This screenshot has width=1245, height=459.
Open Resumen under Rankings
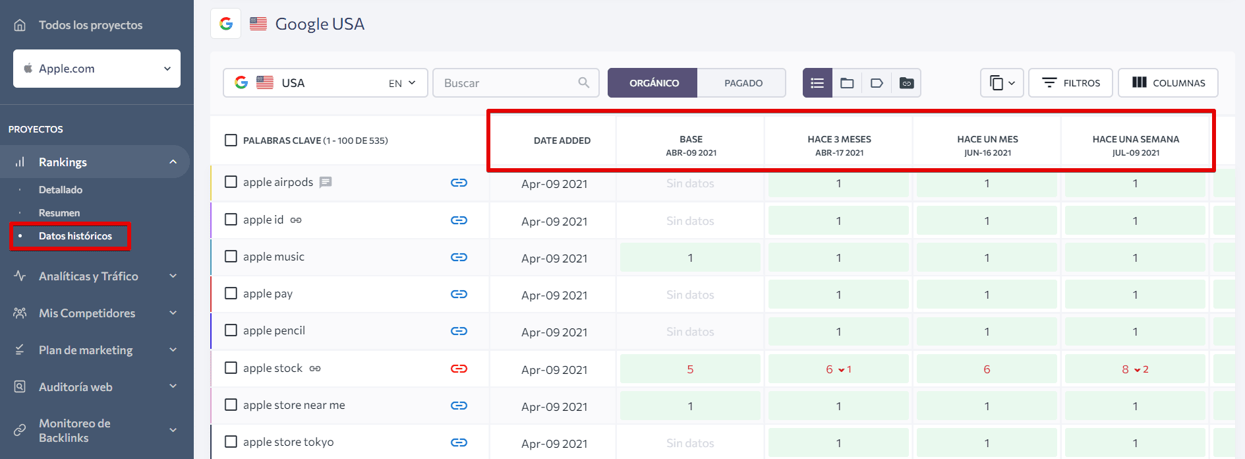click(x=59, y=213)
